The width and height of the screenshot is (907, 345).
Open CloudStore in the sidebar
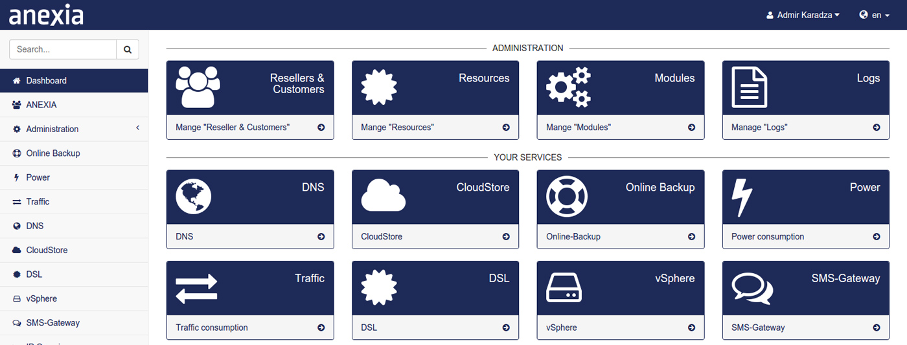coord(74,250)
